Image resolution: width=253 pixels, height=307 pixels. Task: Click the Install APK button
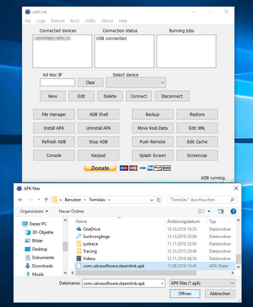pyautogui.click(x=54, y=128)
